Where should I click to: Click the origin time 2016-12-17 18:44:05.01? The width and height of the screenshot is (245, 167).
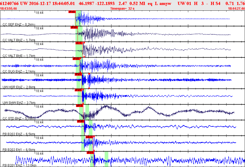coord(52,3)
